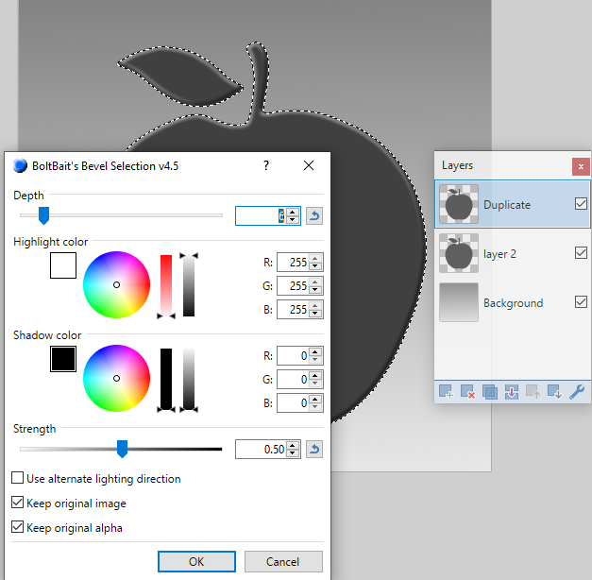Duplicate layer icon in Layers panel

[x=490, y=392]
